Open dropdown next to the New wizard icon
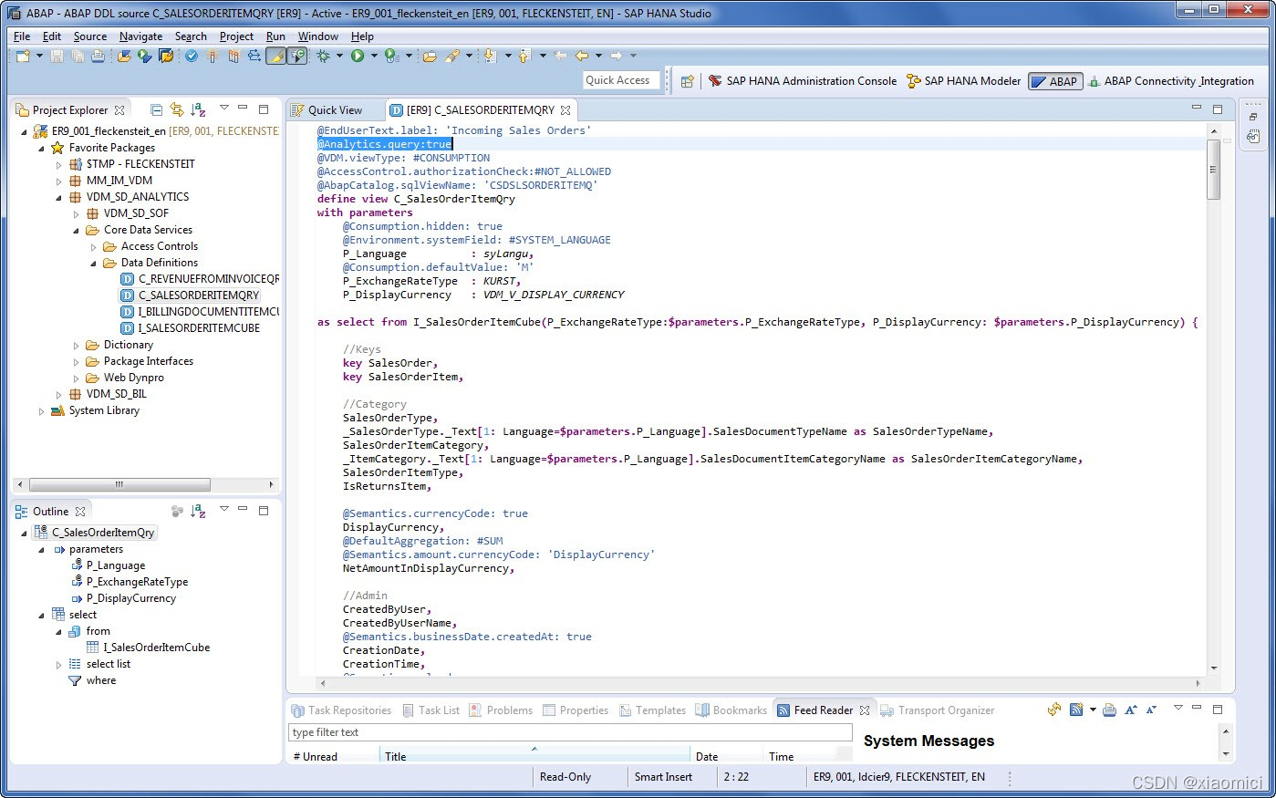Viewport: 1276px width, 798px height. point(39,56)
